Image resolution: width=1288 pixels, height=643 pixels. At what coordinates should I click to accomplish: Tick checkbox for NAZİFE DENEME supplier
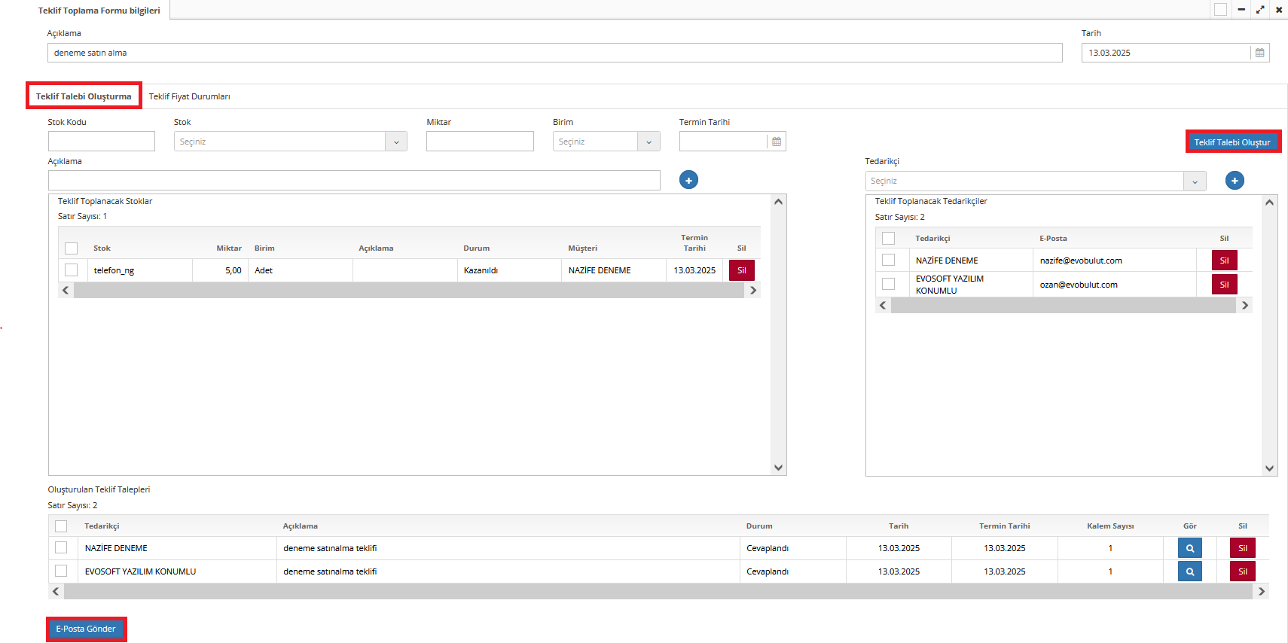pos(889,261)
